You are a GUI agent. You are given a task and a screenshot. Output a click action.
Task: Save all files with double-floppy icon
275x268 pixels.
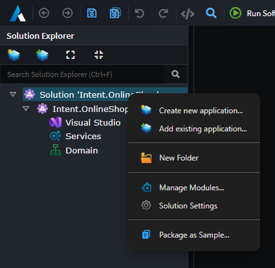tap(115, 13)
